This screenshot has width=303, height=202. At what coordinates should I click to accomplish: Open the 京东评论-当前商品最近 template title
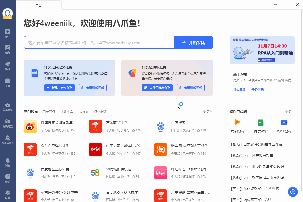tap(191, 192)
